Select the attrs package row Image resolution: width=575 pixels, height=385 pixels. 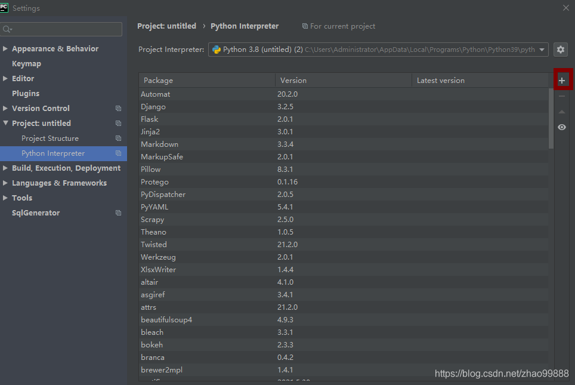(x=344, y=307)
